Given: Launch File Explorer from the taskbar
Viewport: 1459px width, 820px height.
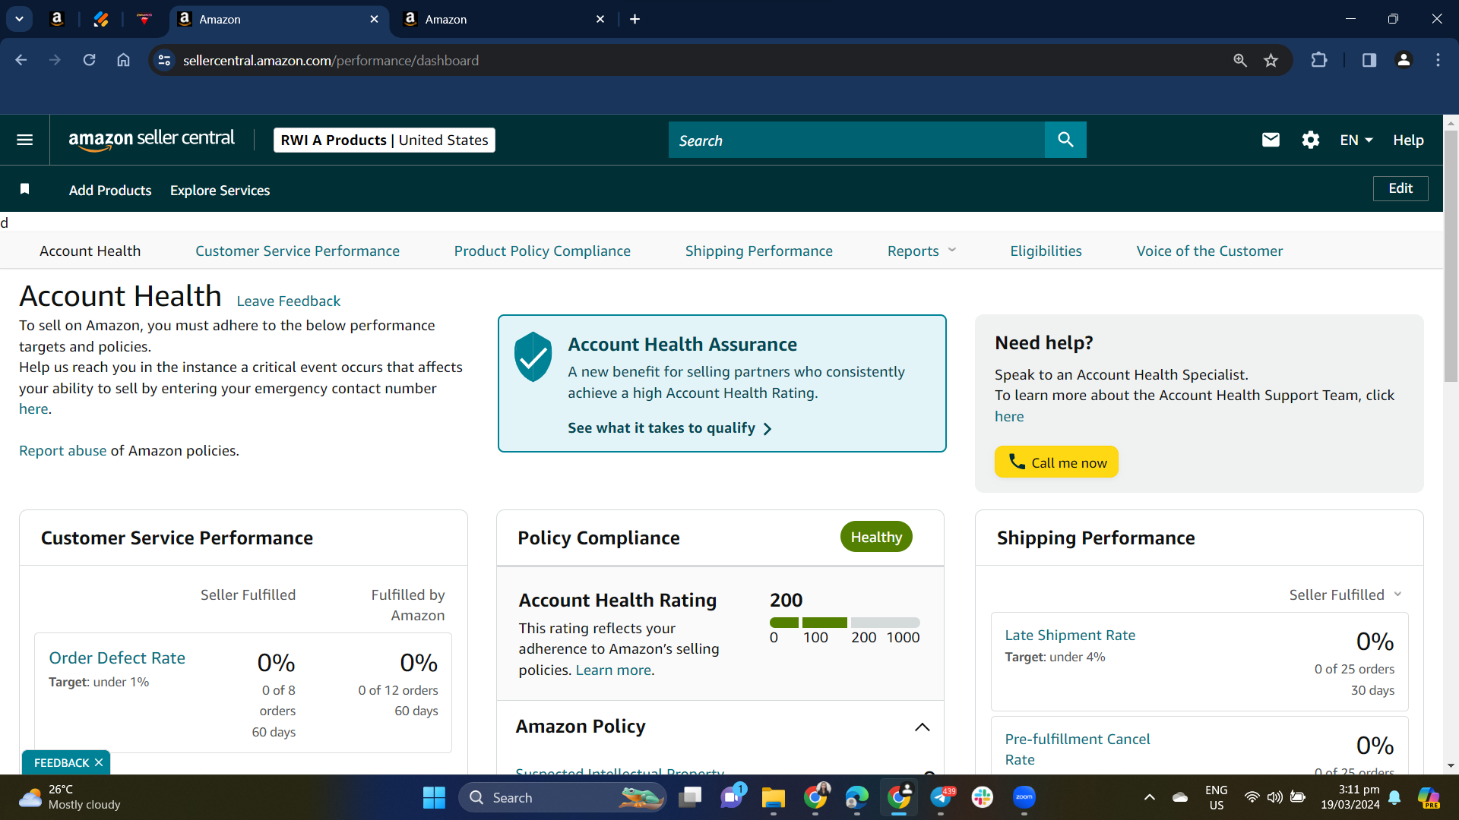Looking at the screenshot, I should (x=774, y=797).
